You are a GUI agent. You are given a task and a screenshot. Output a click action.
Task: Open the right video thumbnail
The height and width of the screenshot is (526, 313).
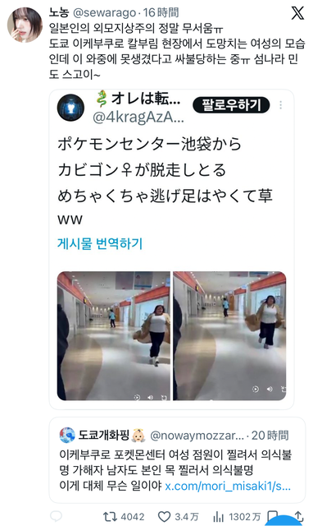[x=229, y=336]
